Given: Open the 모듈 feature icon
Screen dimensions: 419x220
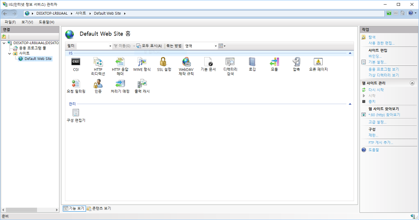Looking at the screenshot, I should coord(274,62).
